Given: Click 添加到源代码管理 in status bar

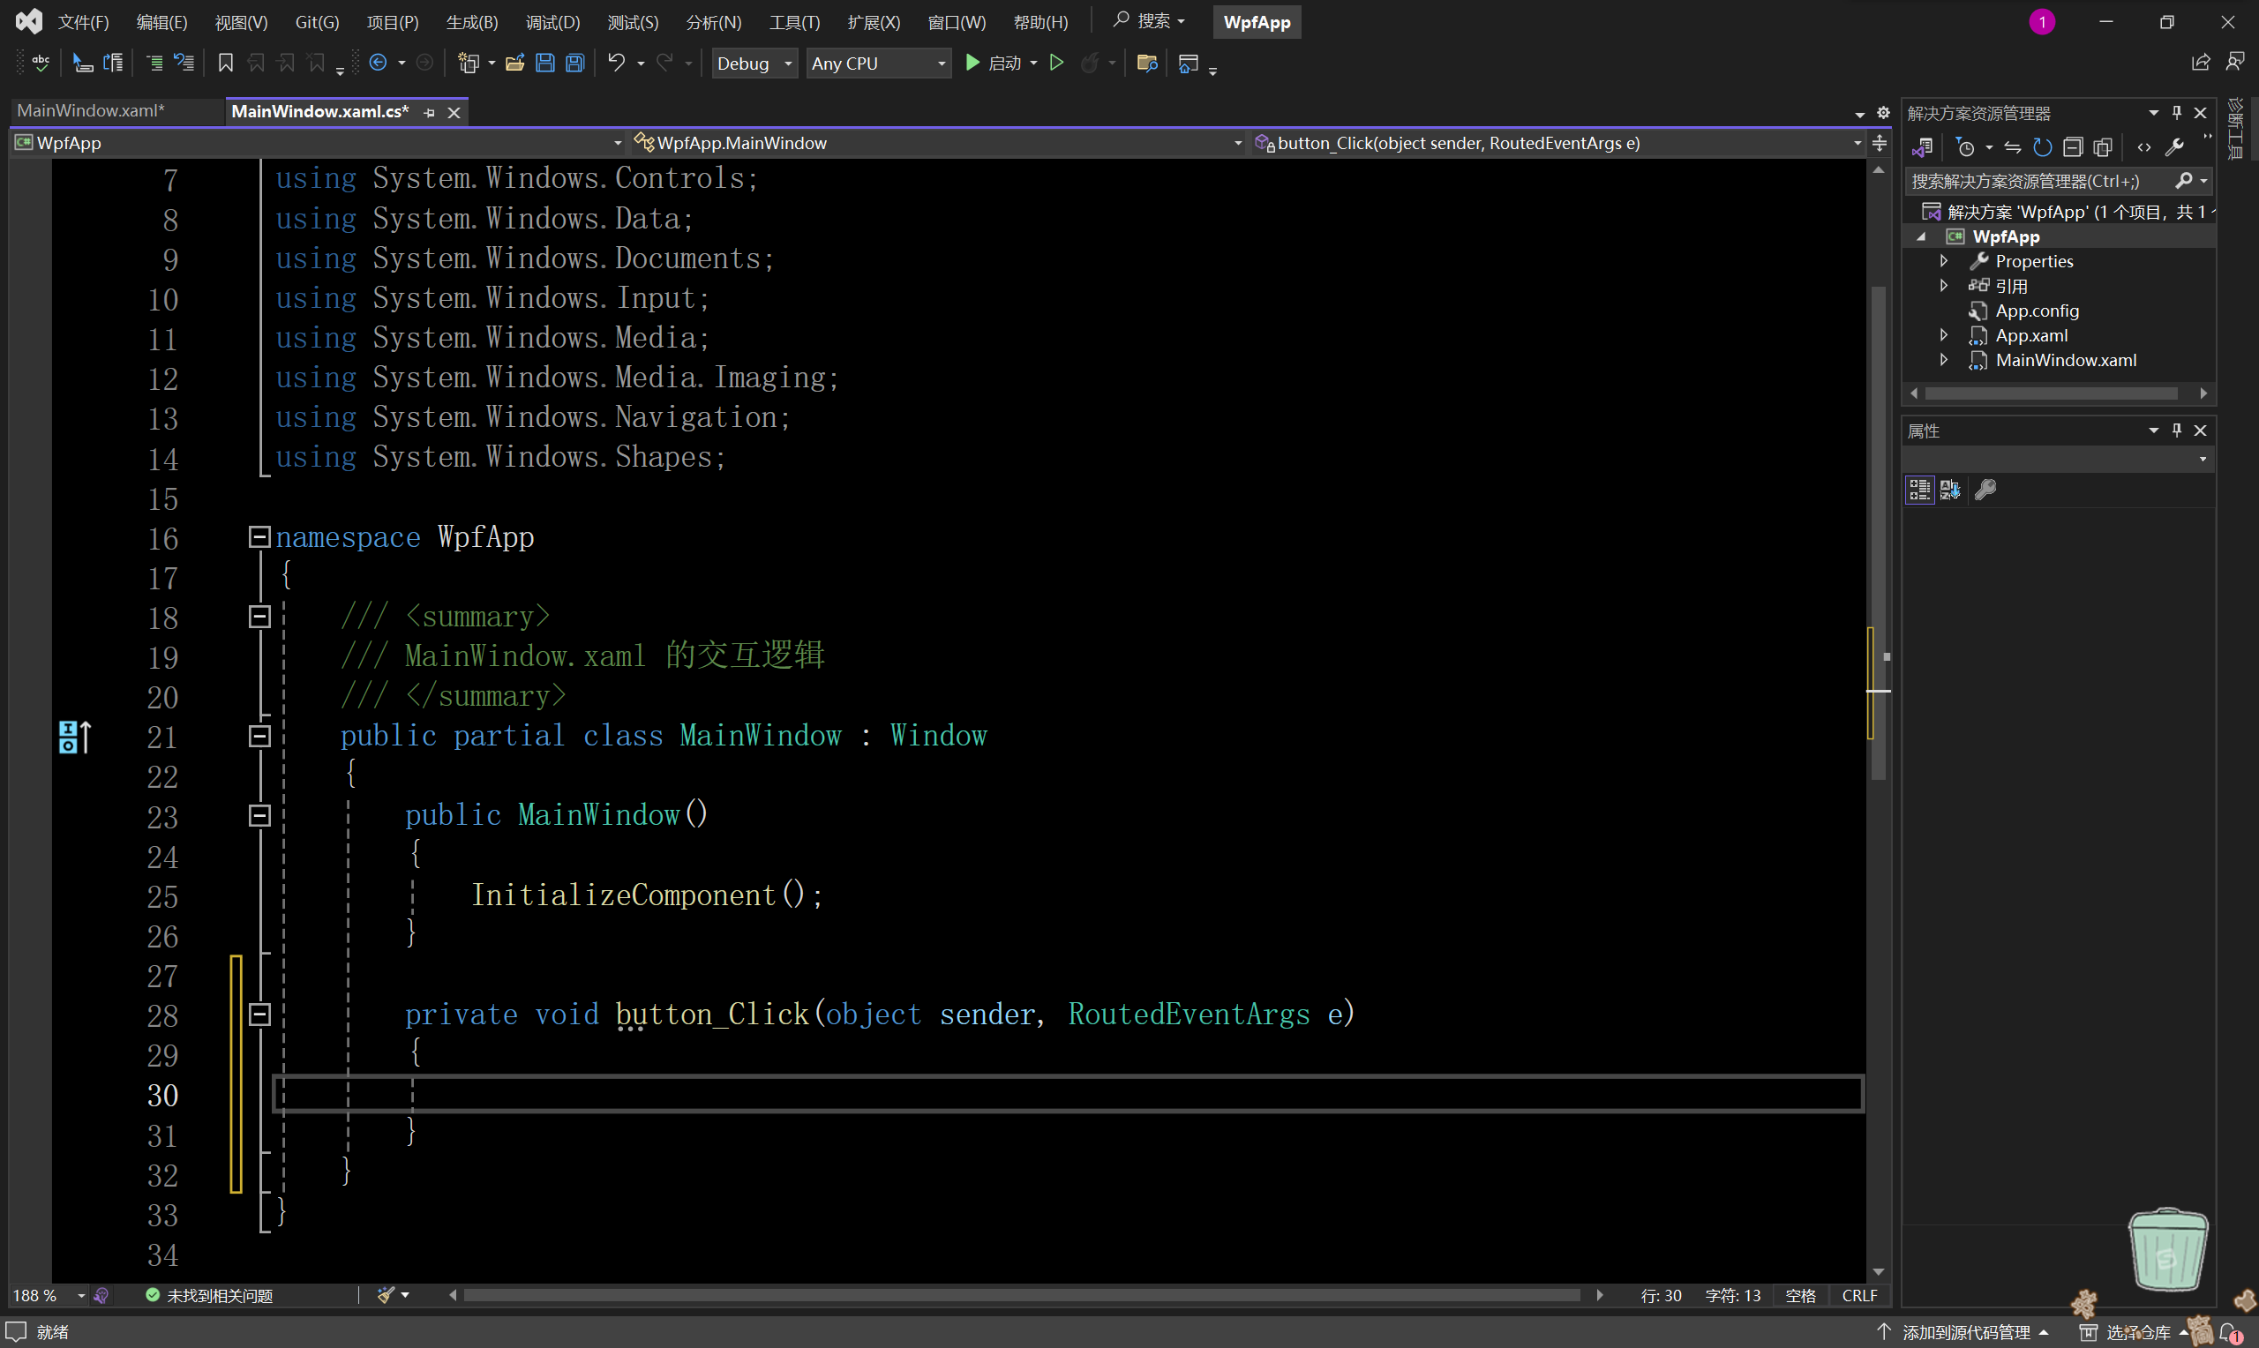Looking at the screenshot, I should pyautogui.click(x=1966, y=1332).
